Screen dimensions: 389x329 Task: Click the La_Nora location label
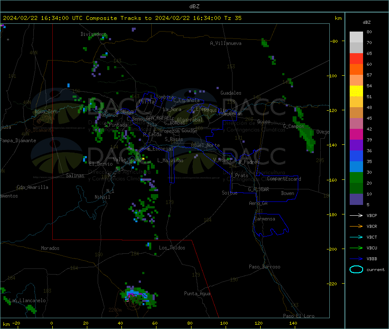coord(172,109)
